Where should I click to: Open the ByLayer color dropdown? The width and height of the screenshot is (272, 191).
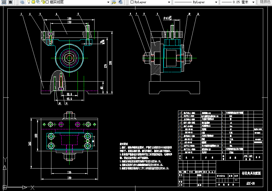click(x=169, y=2)
